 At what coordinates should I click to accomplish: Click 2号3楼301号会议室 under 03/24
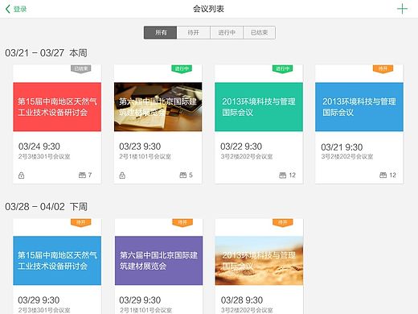coord(44,156)
